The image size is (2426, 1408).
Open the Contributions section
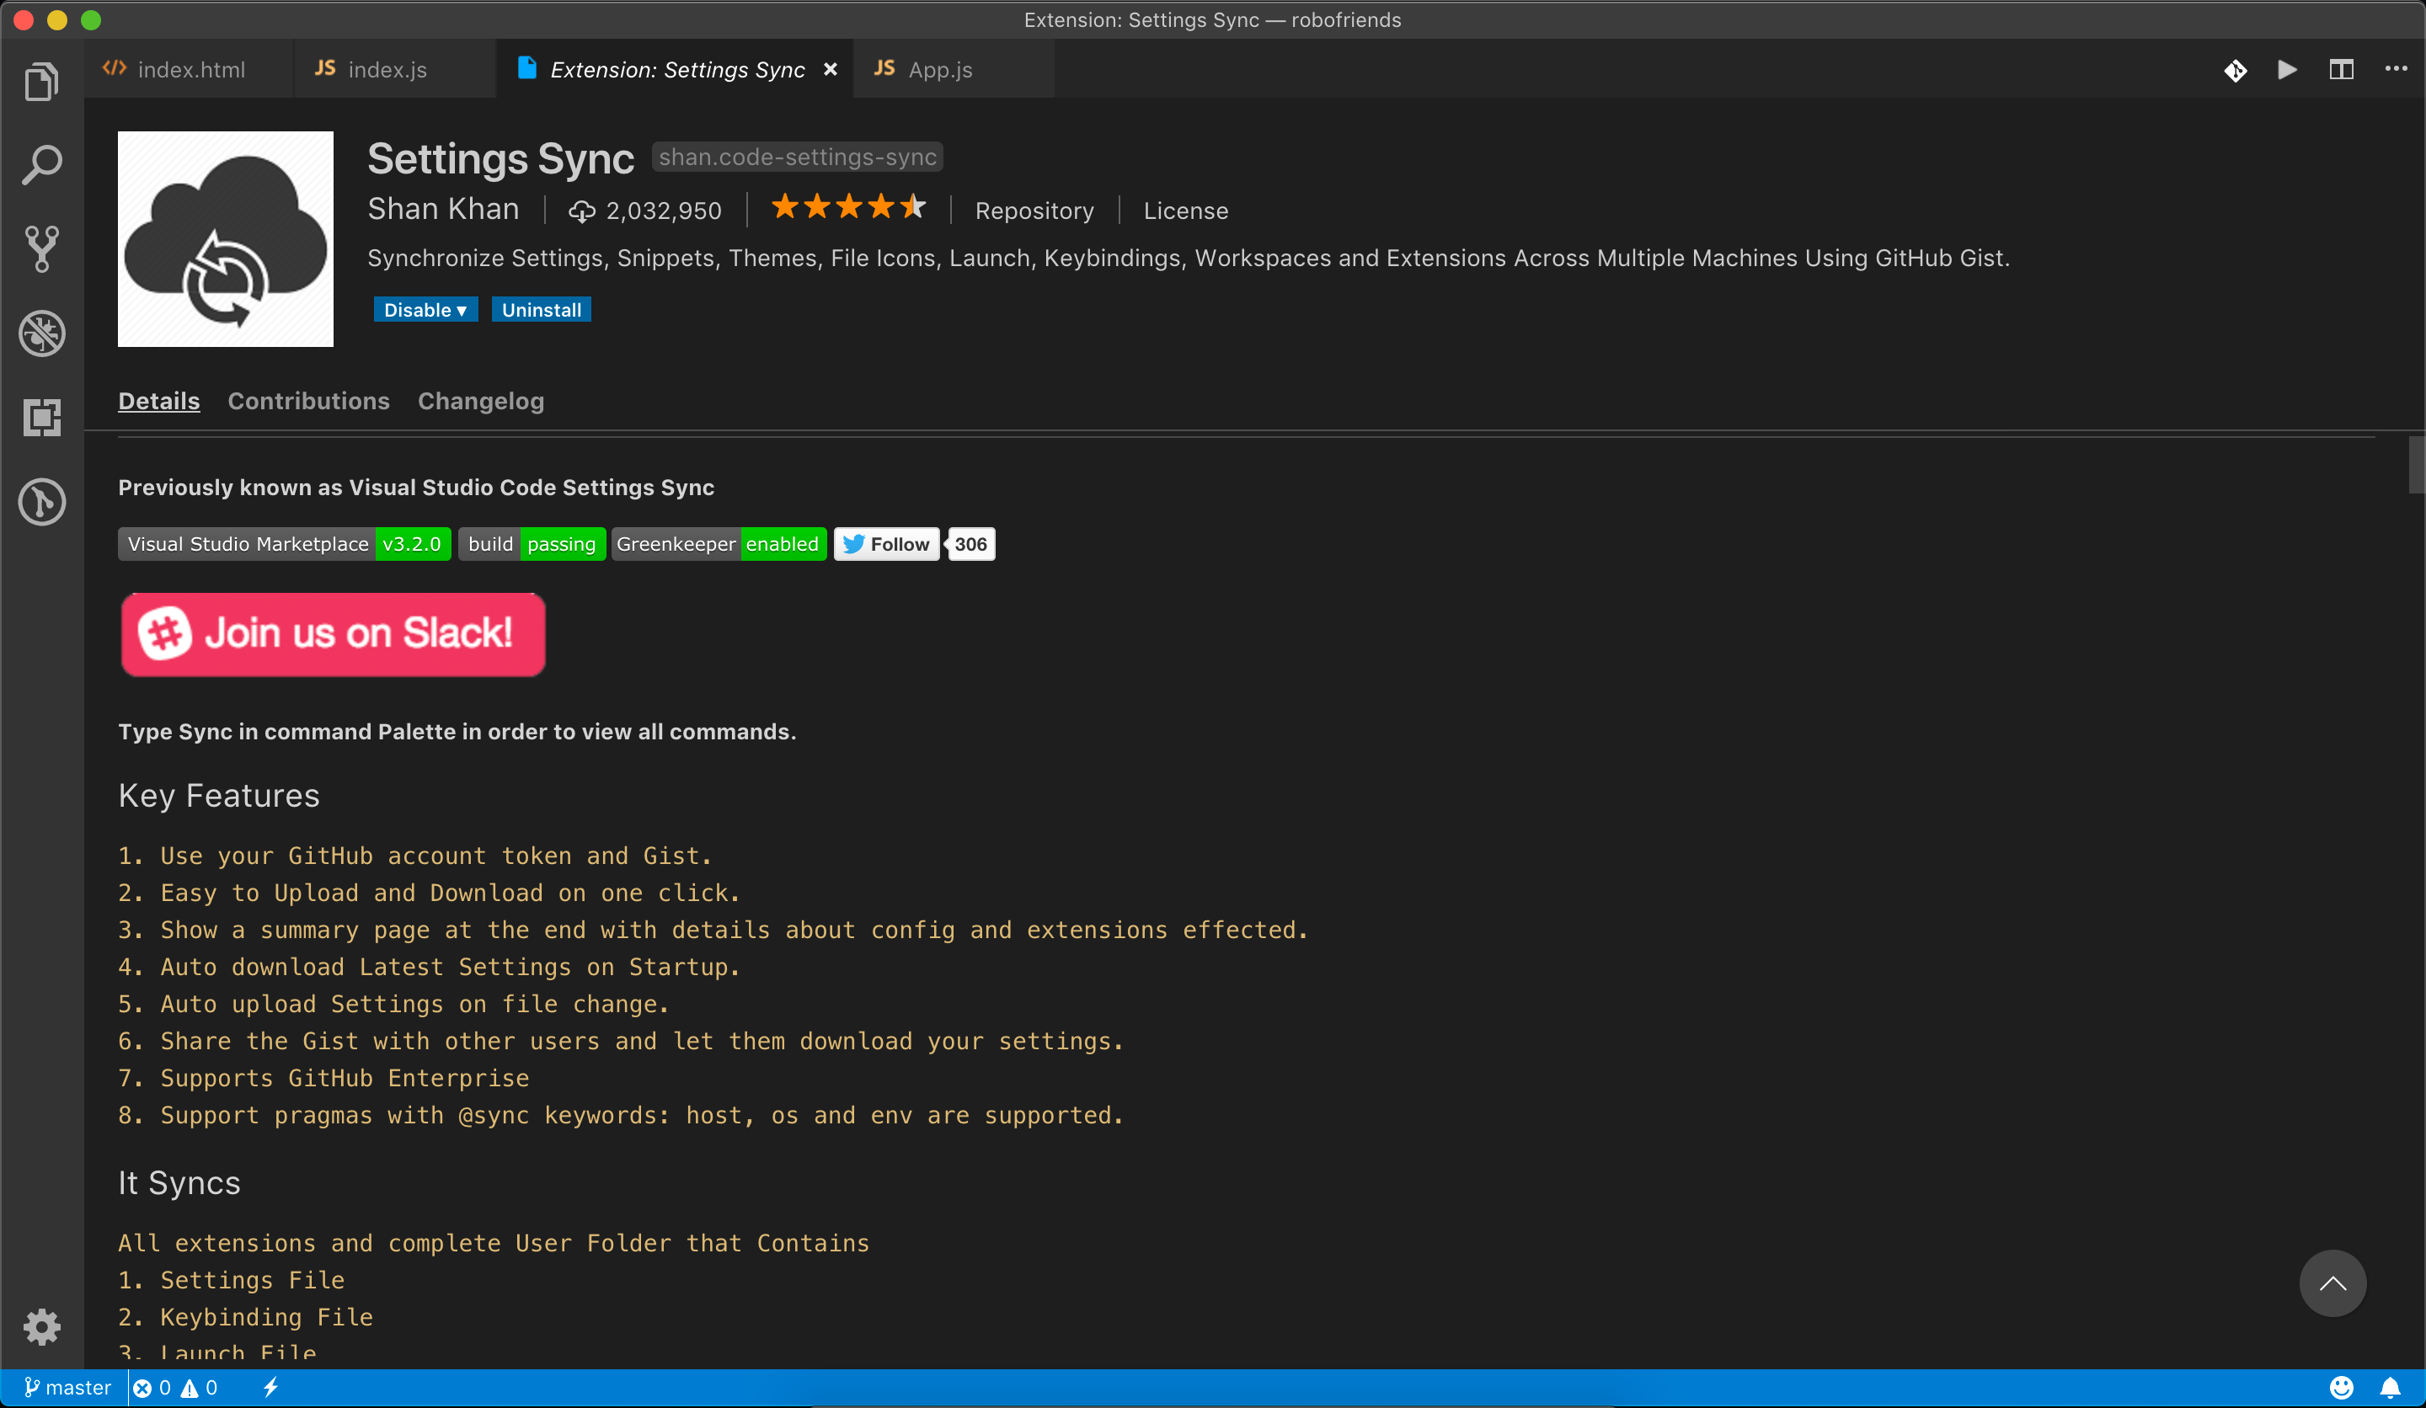pyautogui.click(x=308, y=400)
